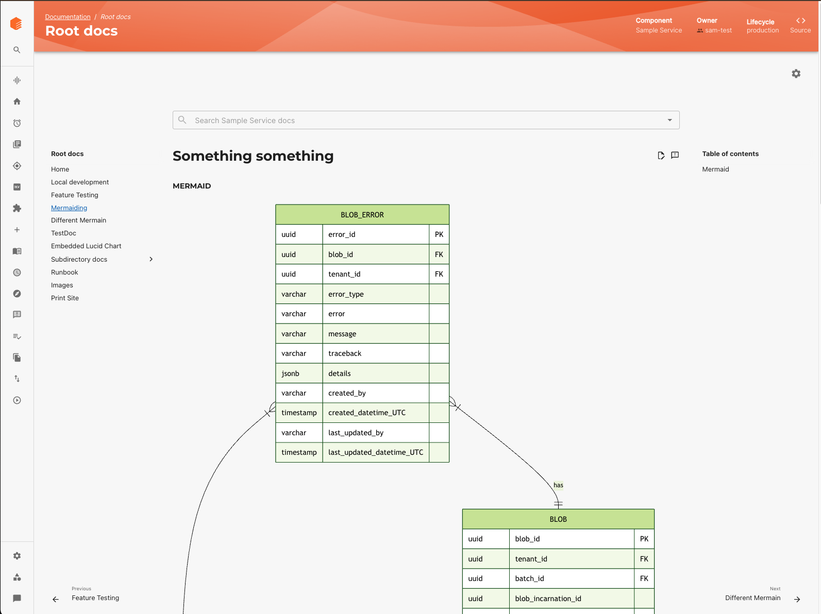This screenshot has height=614, width=821.
Task: Click the production lifecycle value
Action: 763,30
